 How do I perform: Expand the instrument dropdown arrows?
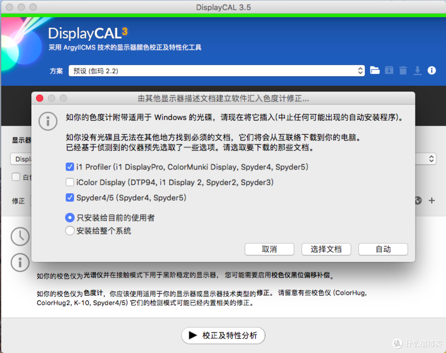tap(431, 159)
